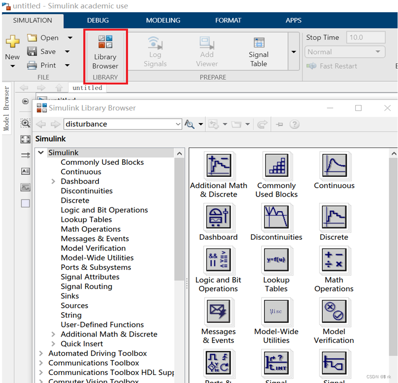Open the Additional Math & Discrete library icon

219,166
